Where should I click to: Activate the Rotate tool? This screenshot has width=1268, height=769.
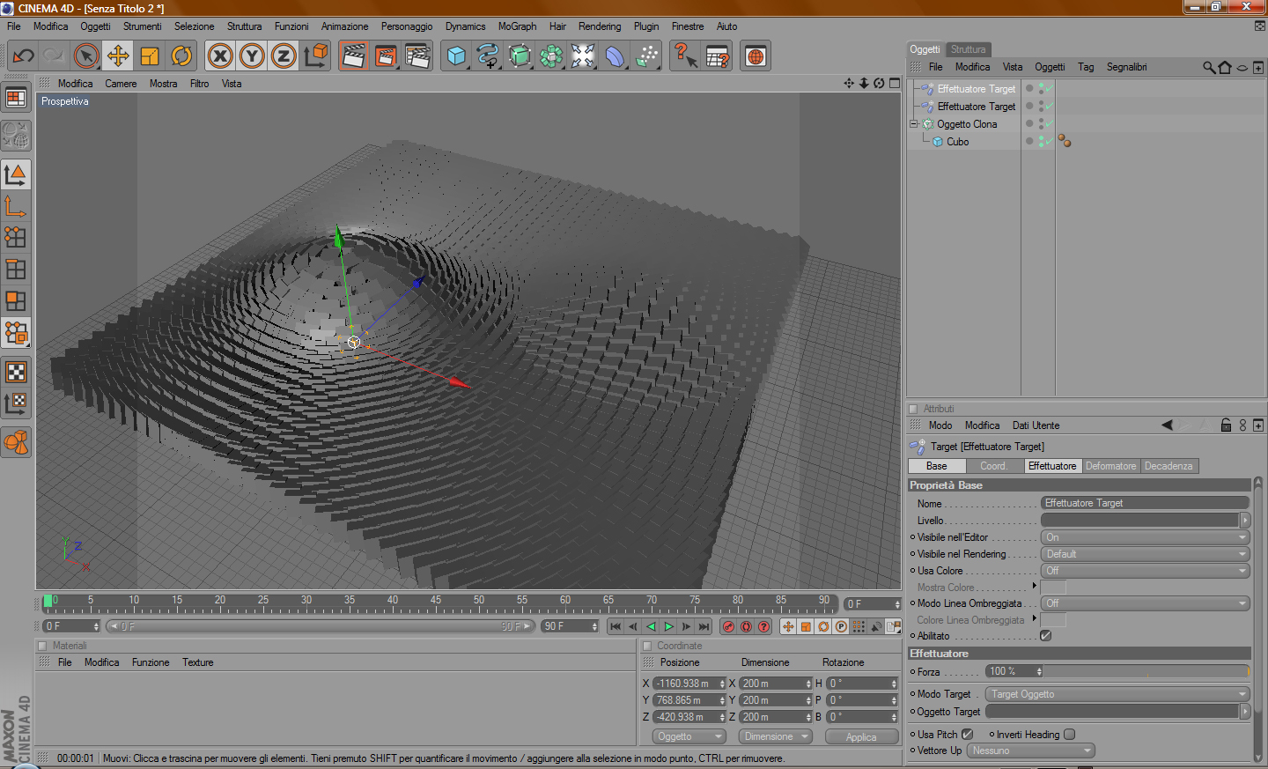[x=181, y=56]
